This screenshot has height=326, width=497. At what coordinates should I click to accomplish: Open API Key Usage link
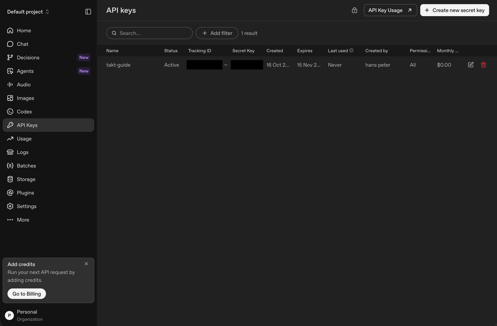click(390, 10)
